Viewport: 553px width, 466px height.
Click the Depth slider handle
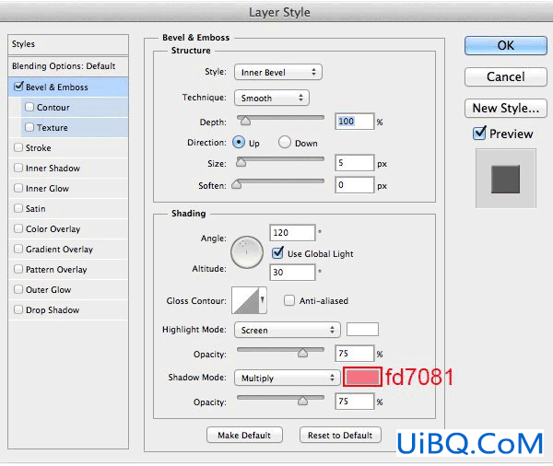[x=245, y=121]
